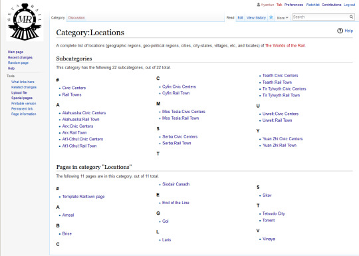Image resolution: width=359 pixels, height=256 pixels.
Task: Open Urwelt:Rail Town subcategory
Action: [x=277, y=120]
